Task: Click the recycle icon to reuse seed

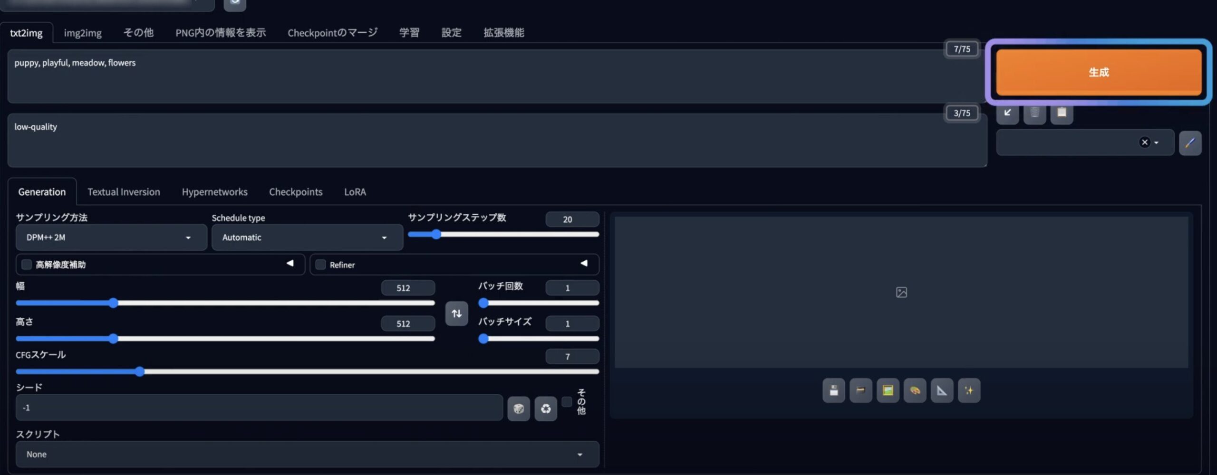Action: (x=546, y=408)
